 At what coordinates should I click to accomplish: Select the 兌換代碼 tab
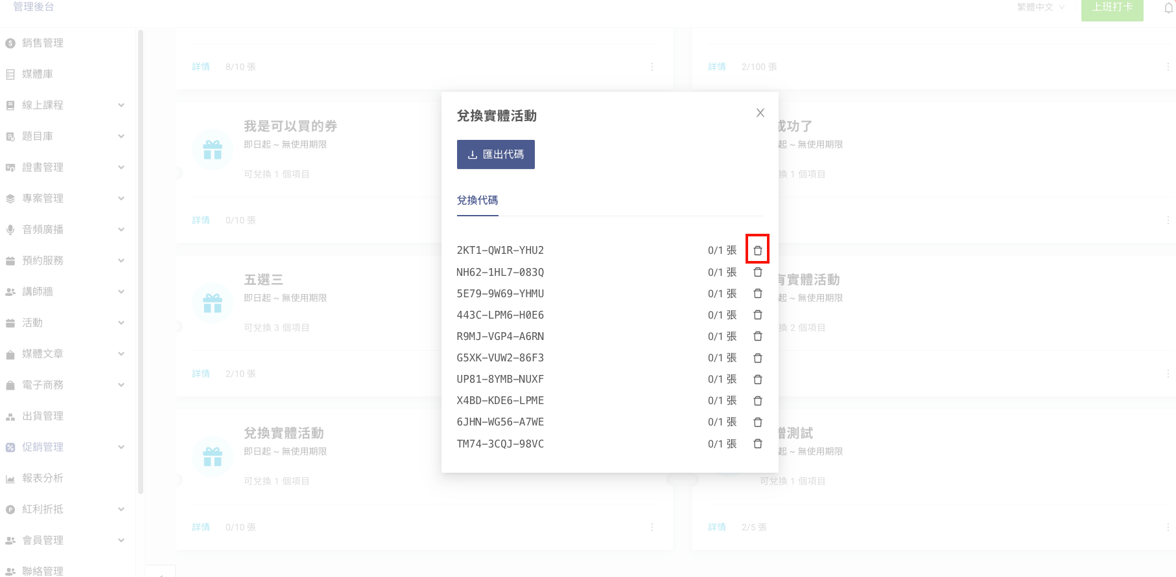tap(477, 200)
